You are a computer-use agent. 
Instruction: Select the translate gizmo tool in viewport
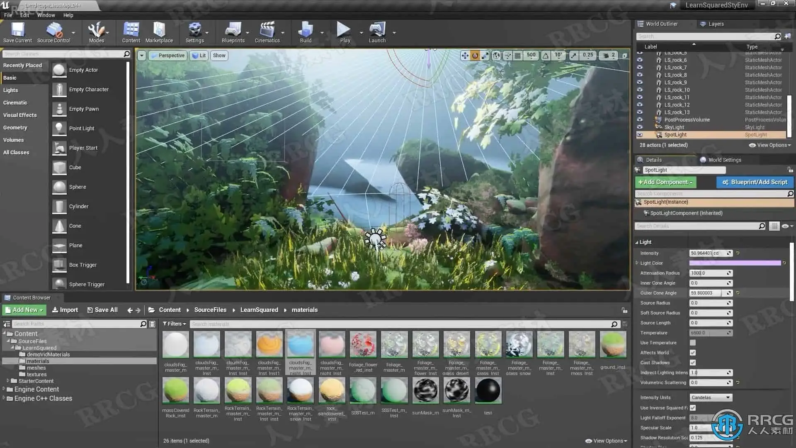[x=465, y=56]
